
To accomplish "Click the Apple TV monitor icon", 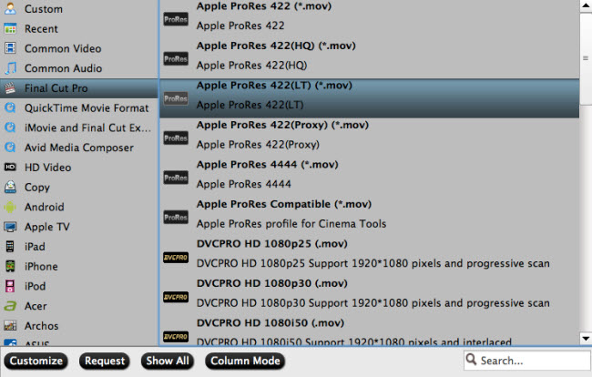I will pyautogui.click(x=10, y=227).
